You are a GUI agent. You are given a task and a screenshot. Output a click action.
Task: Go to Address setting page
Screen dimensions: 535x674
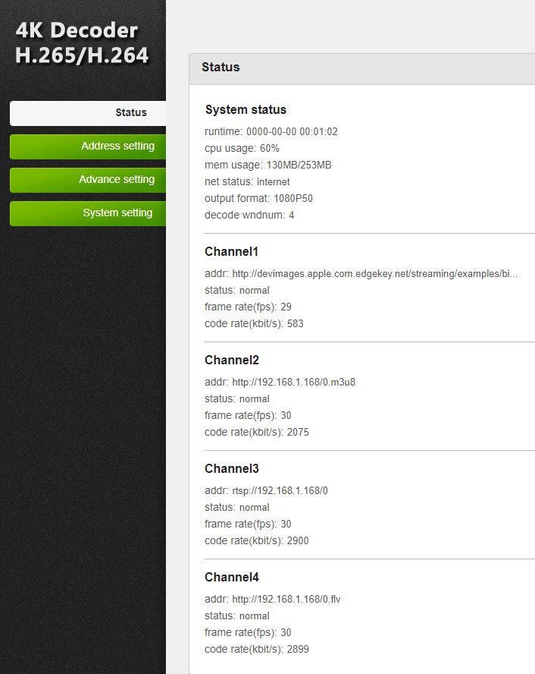click(x=88, y=146)
